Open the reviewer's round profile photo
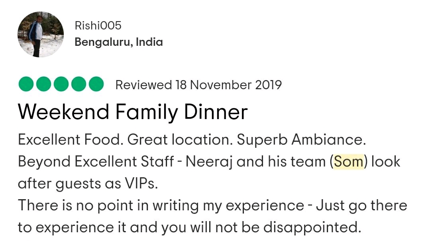The image size is (428, 241). click(41, 34)
